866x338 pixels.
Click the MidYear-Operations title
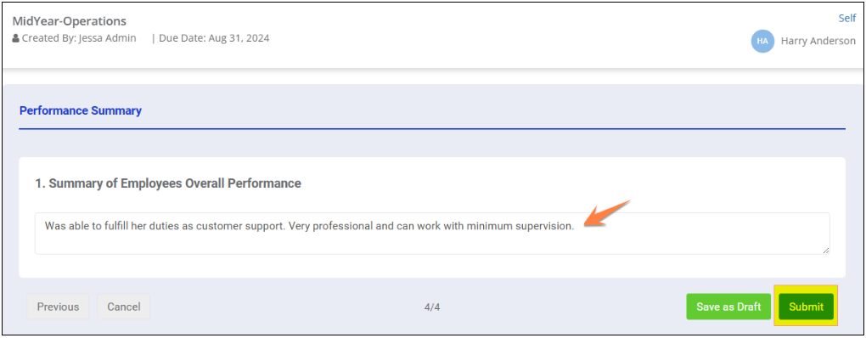click(70, 21)
